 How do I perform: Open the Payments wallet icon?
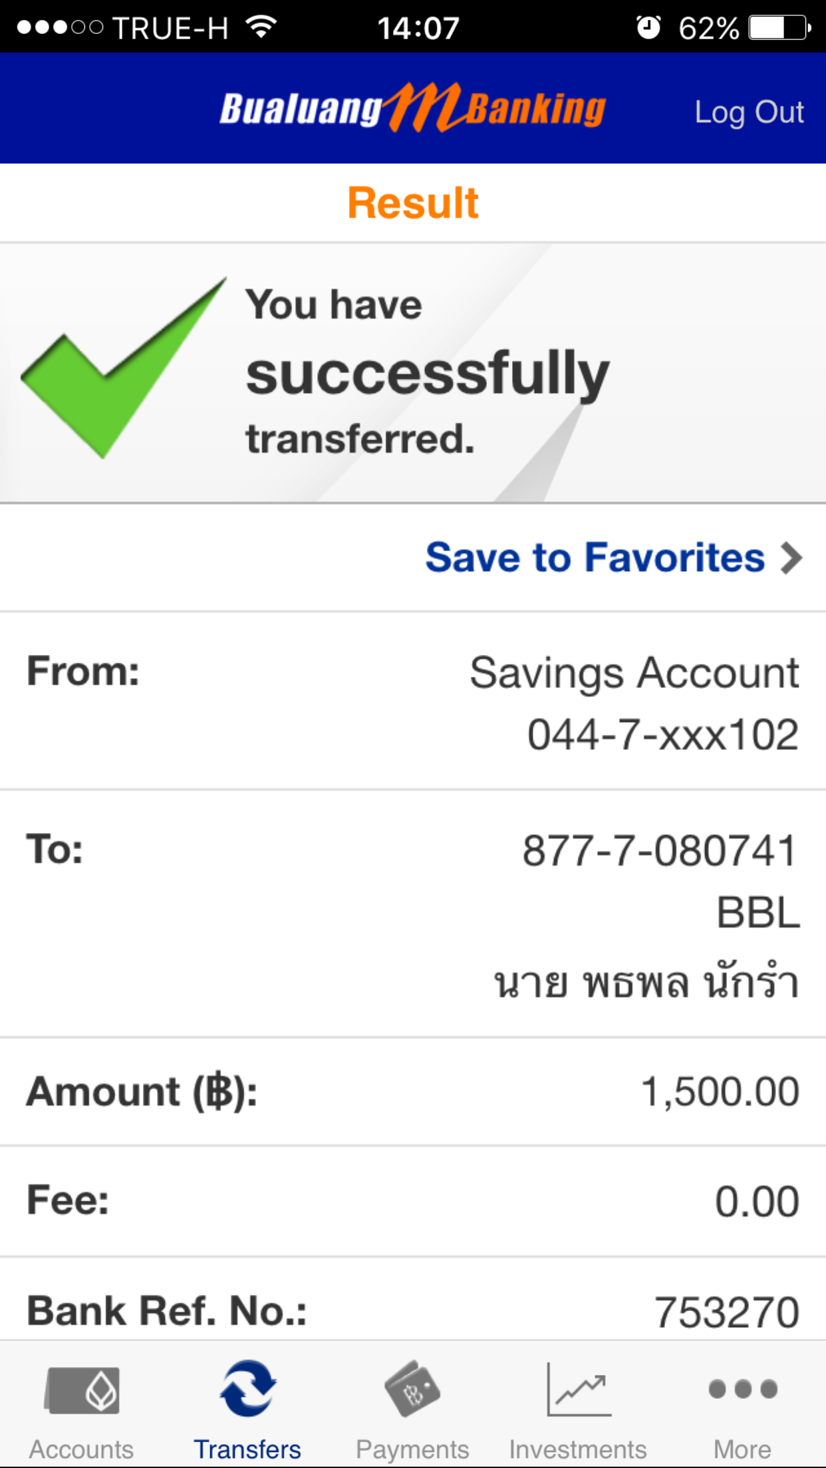pos(412,1388)
